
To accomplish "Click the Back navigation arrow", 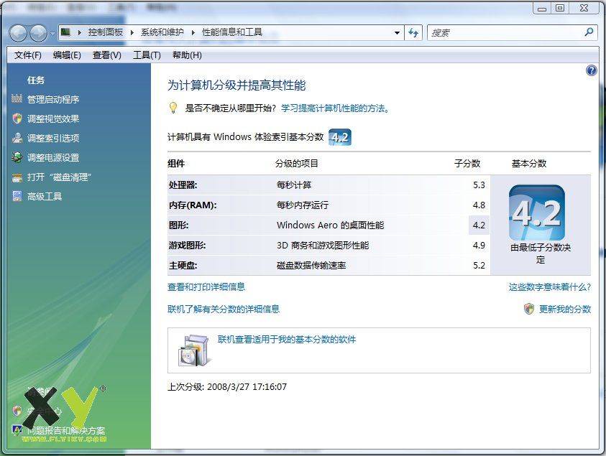I will pos(18,34).
